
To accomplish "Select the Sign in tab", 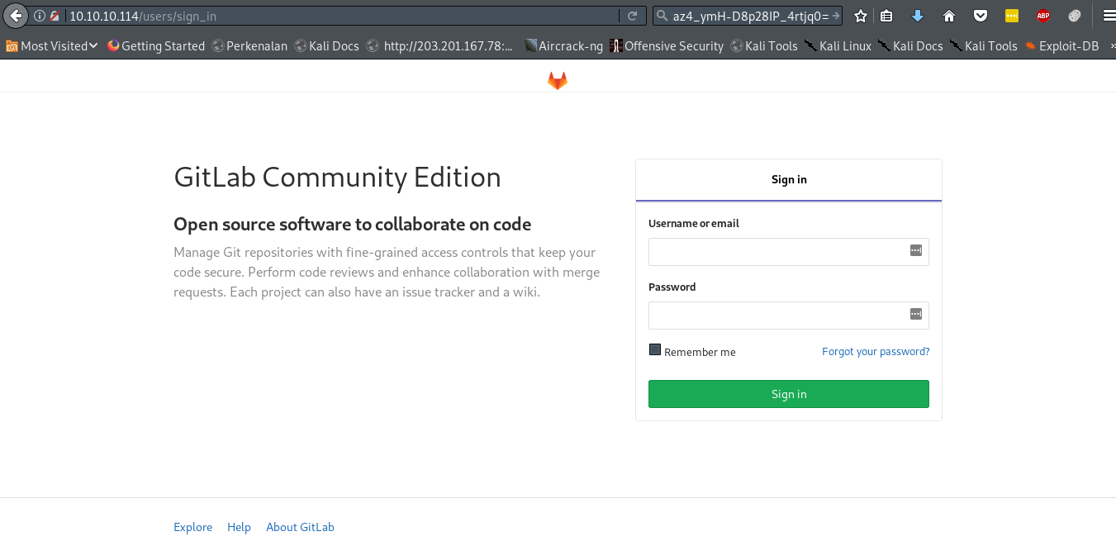I will [789, 180].
